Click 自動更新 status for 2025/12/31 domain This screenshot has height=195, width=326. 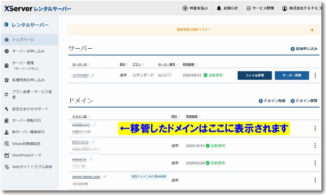point(215,146)
